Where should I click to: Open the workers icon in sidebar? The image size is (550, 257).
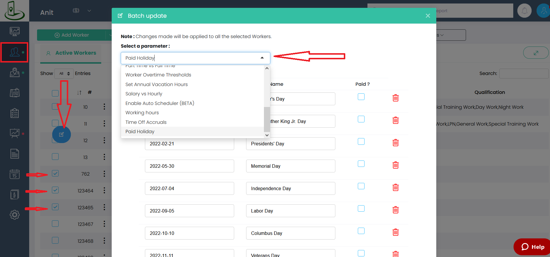click(15, 52)
